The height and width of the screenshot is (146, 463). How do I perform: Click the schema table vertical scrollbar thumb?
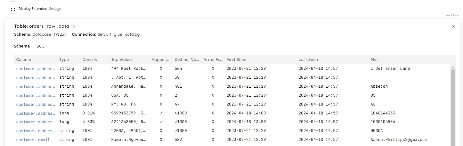(453, 105)
